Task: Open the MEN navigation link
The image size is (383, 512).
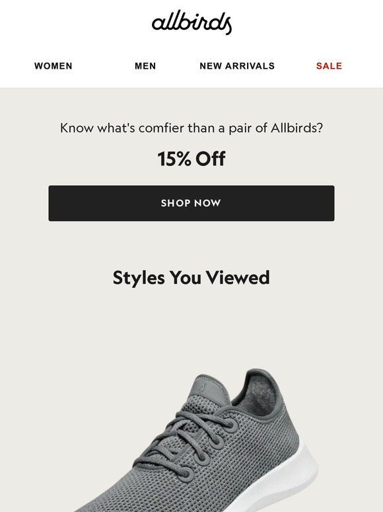Action: click(145, 66)
